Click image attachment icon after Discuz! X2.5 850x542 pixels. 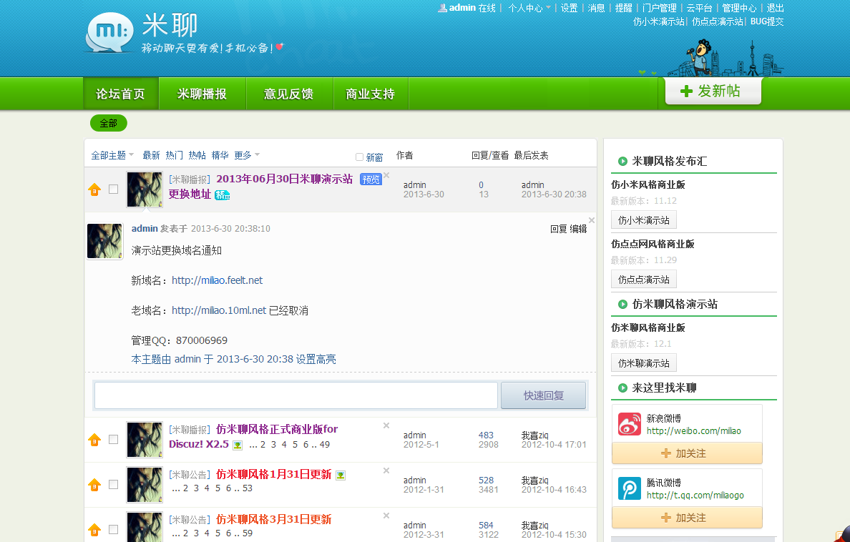click(238, 445)
